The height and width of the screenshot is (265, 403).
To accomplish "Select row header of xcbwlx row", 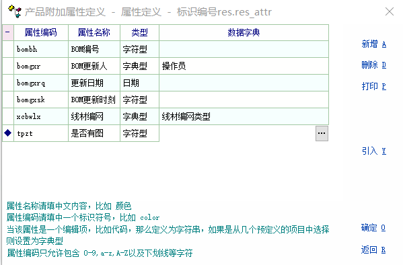I will pos(8,116).
